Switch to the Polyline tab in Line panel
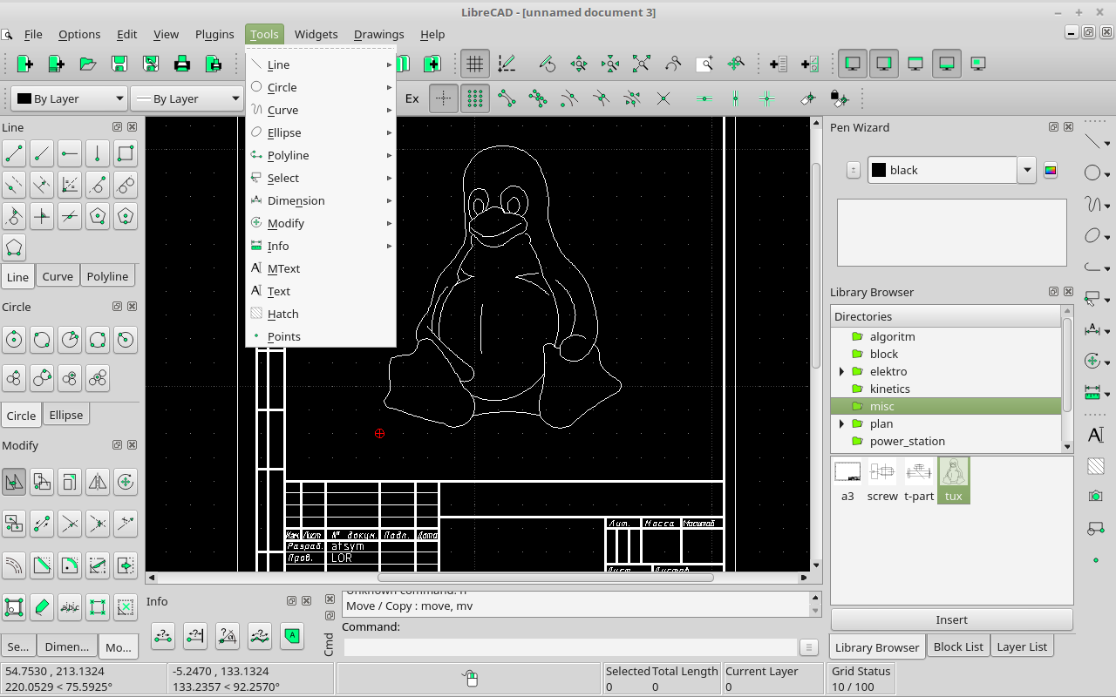1116x697 pixels. (107, 276)
